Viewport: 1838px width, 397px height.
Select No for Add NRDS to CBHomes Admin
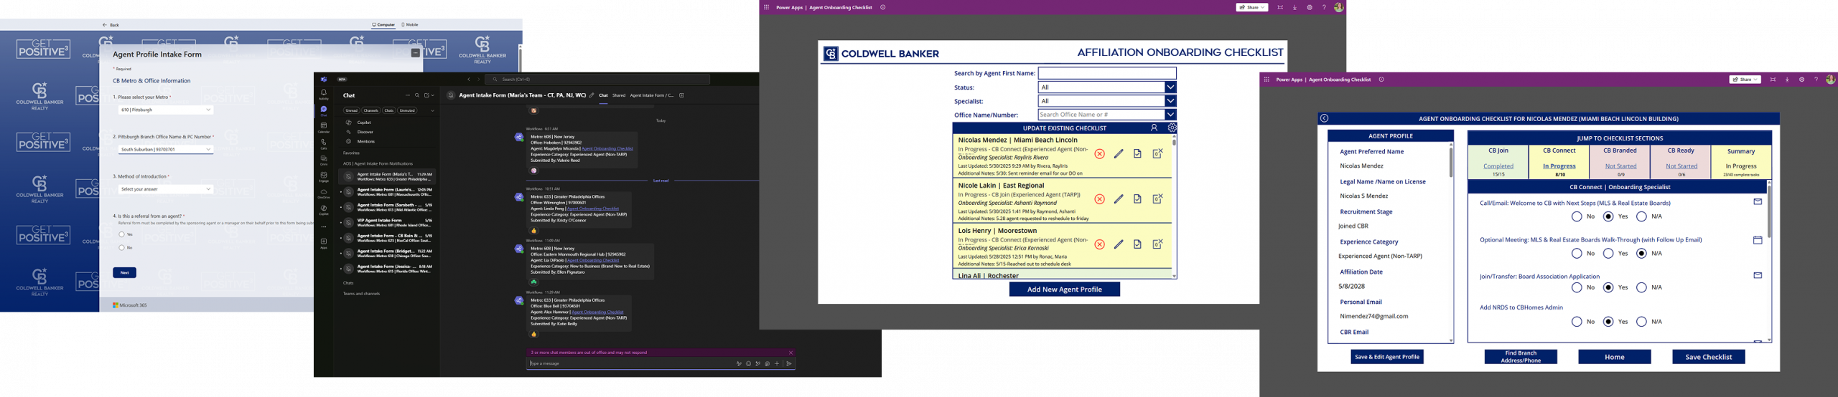pyautogui.click(x=1577, y=322)
